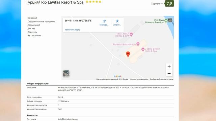
Task: Click 'Общая площадь' row label
Action: [x=34, y=101]
